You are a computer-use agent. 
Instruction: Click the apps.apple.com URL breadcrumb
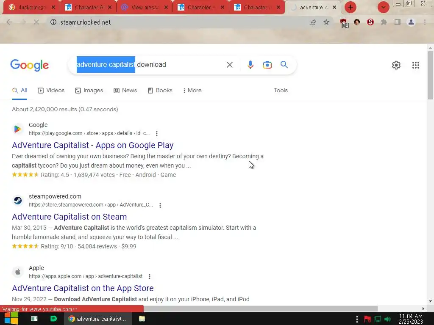[x=86, y=276]
